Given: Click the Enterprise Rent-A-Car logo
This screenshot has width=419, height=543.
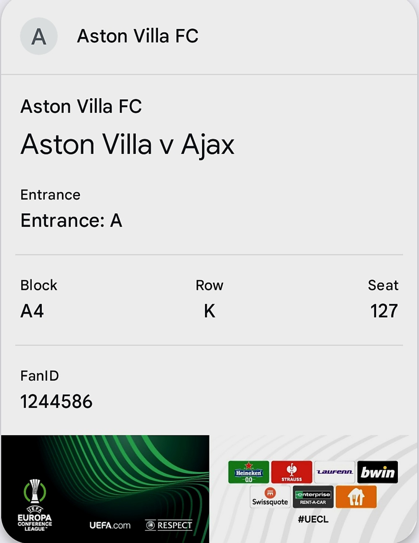Looking at the screenshot, I should pos(313,497).
